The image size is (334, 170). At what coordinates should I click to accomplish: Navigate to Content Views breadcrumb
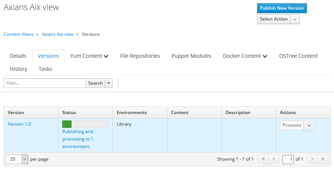click(x=19, y=34)
